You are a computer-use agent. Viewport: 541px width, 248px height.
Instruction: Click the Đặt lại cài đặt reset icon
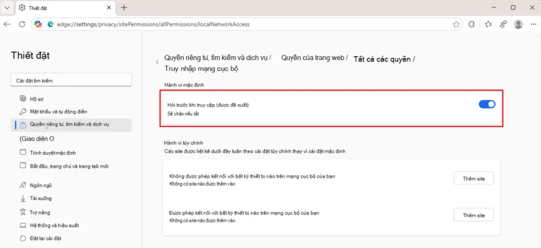23,239
